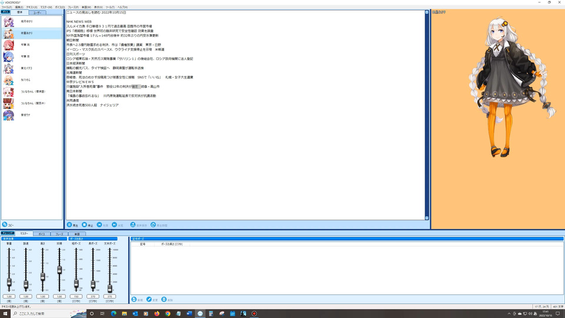Switch to the 単語 tuning tab
Viewport: 565px width, 318px height.
pos(77,234)
